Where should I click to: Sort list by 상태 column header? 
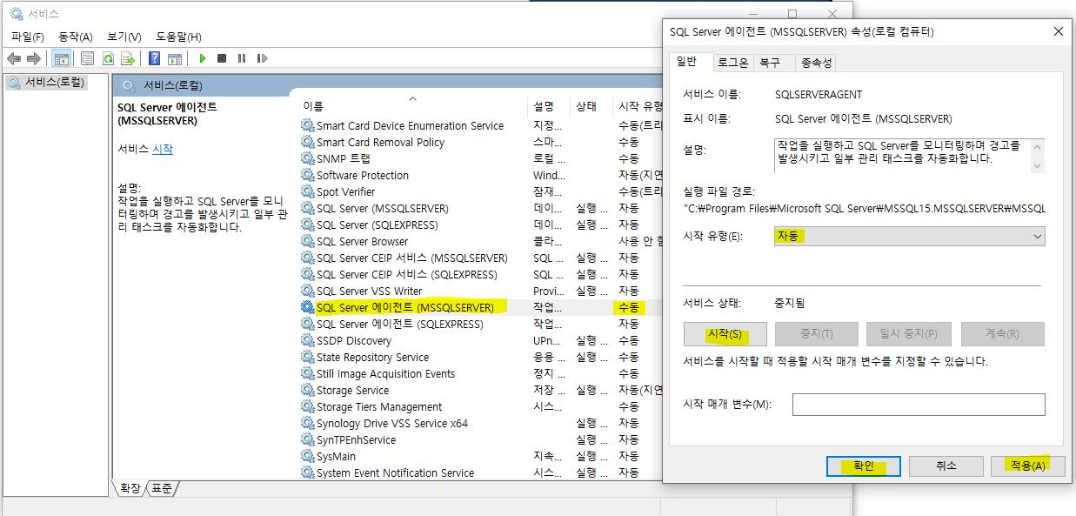click(x=591, y=106)
